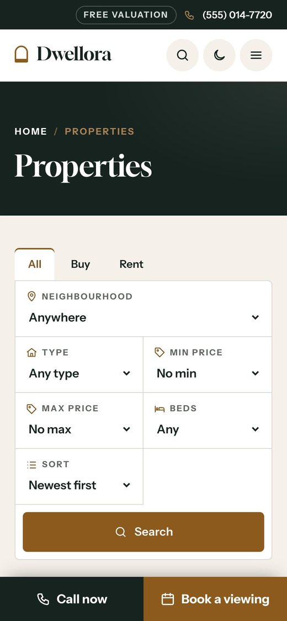The image size is (287, 621).
Task: Click the Sort list icon
Action: [31, 465]
